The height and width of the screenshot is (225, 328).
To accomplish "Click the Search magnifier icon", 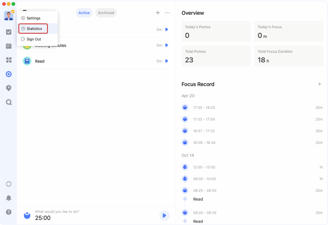I will pos(9,102).
